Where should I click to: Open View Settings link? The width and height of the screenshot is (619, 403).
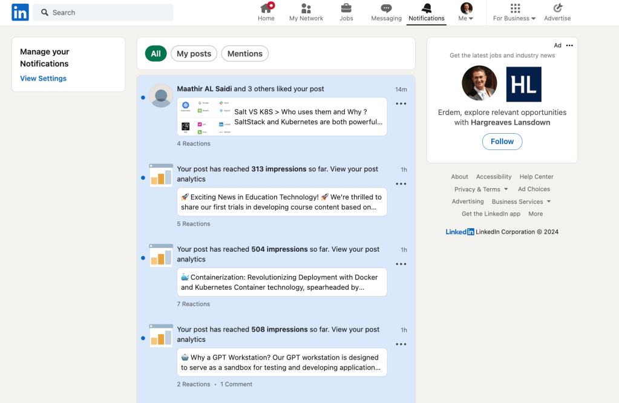[x=43, y=79]
